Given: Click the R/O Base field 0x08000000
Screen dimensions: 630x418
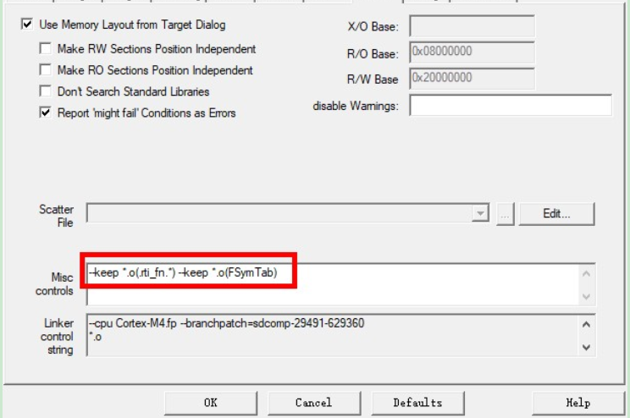Looking at the screenshot, I should [472, 52].
